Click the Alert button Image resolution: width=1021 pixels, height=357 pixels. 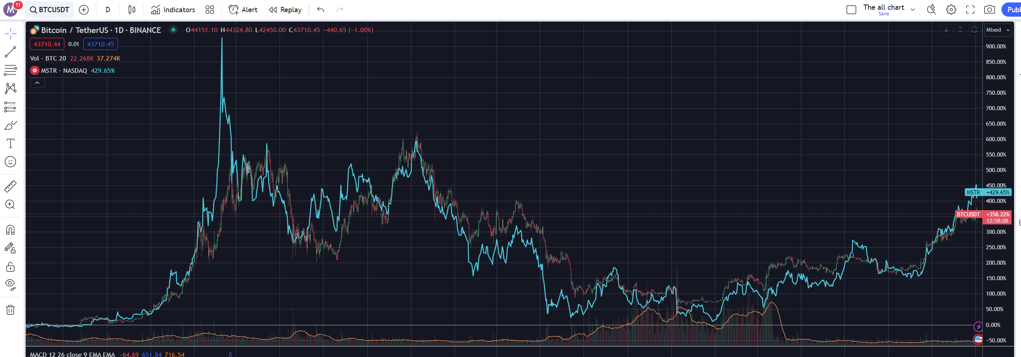pos(243,10)
